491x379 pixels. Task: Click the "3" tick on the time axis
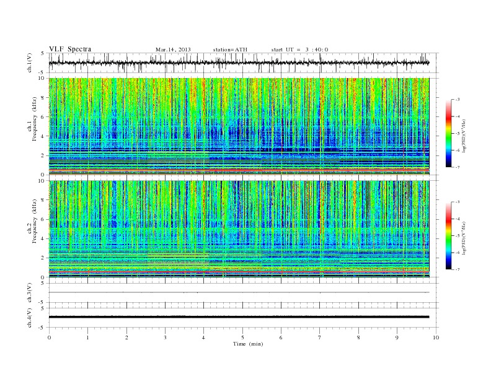pos(165,338)
